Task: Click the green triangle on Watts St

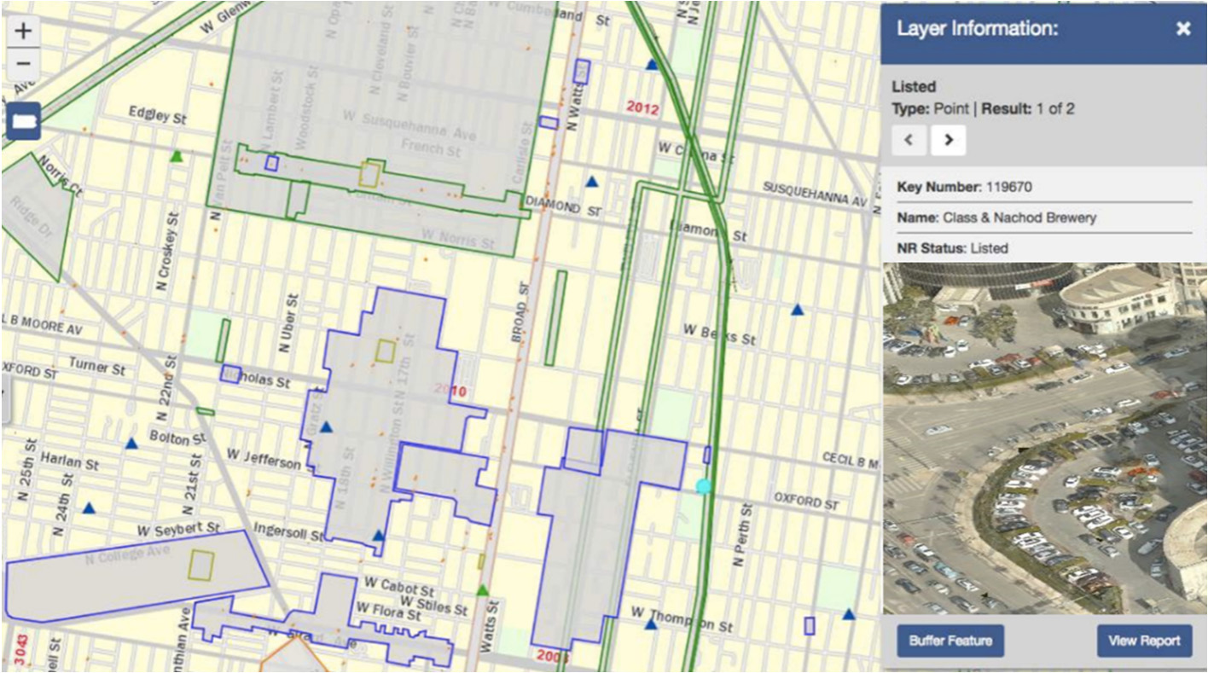Action: coord(483,589)
